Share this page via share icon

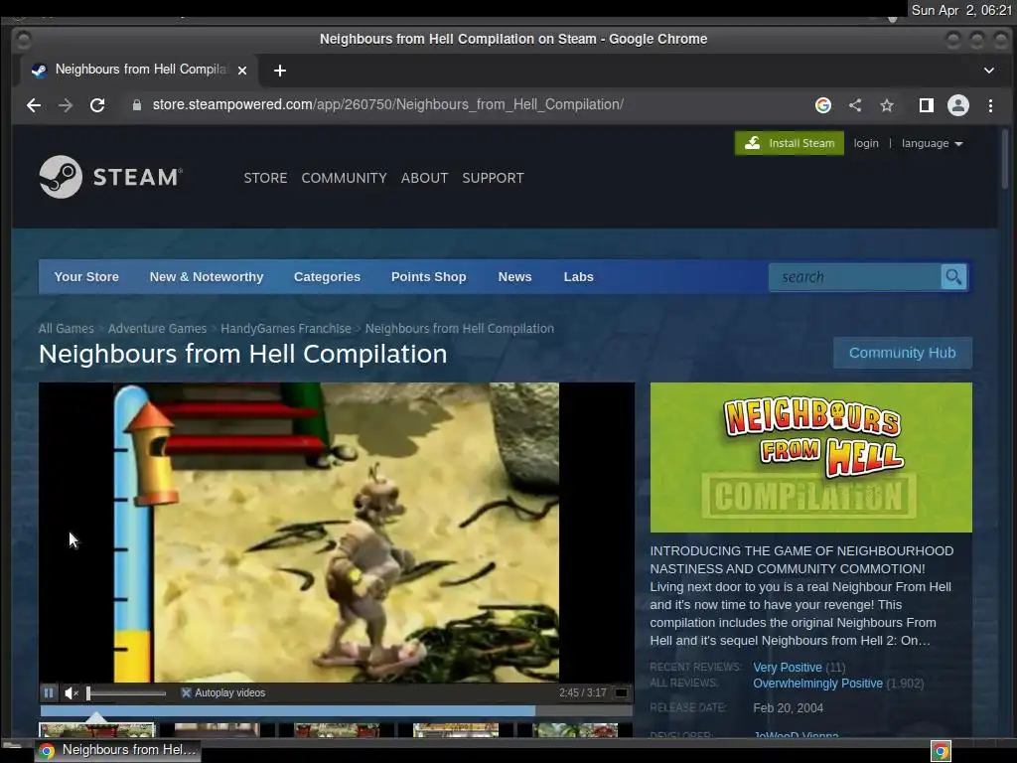855,105
